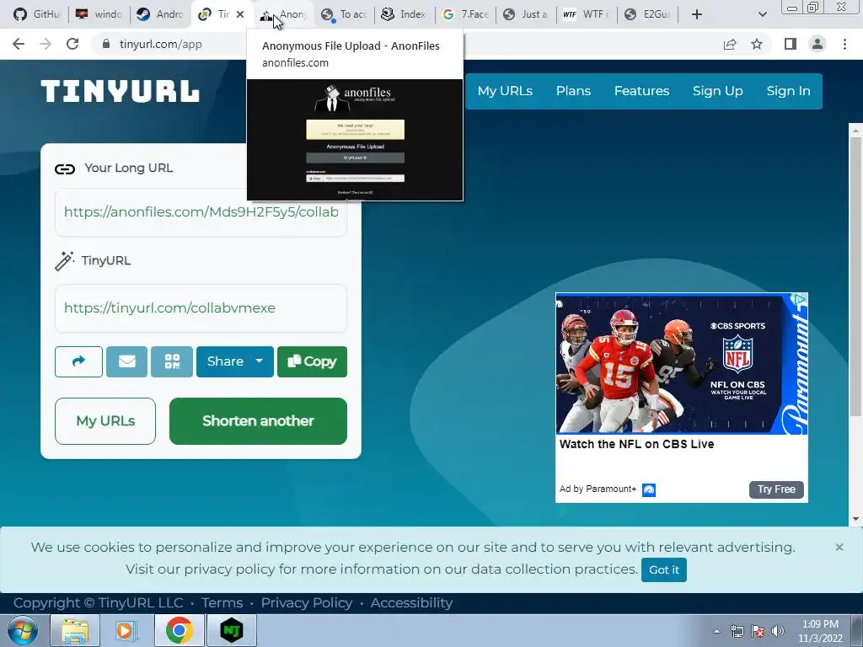Open the Accessibility footer link
Image resolution: width=863 pixels, height=647 pixels.
pos(411,603)
